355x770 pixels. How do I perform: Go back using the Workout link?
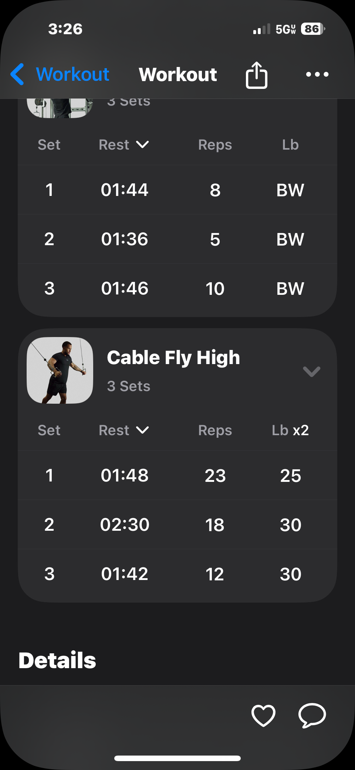pyautogui.click(x=72, y=74)
